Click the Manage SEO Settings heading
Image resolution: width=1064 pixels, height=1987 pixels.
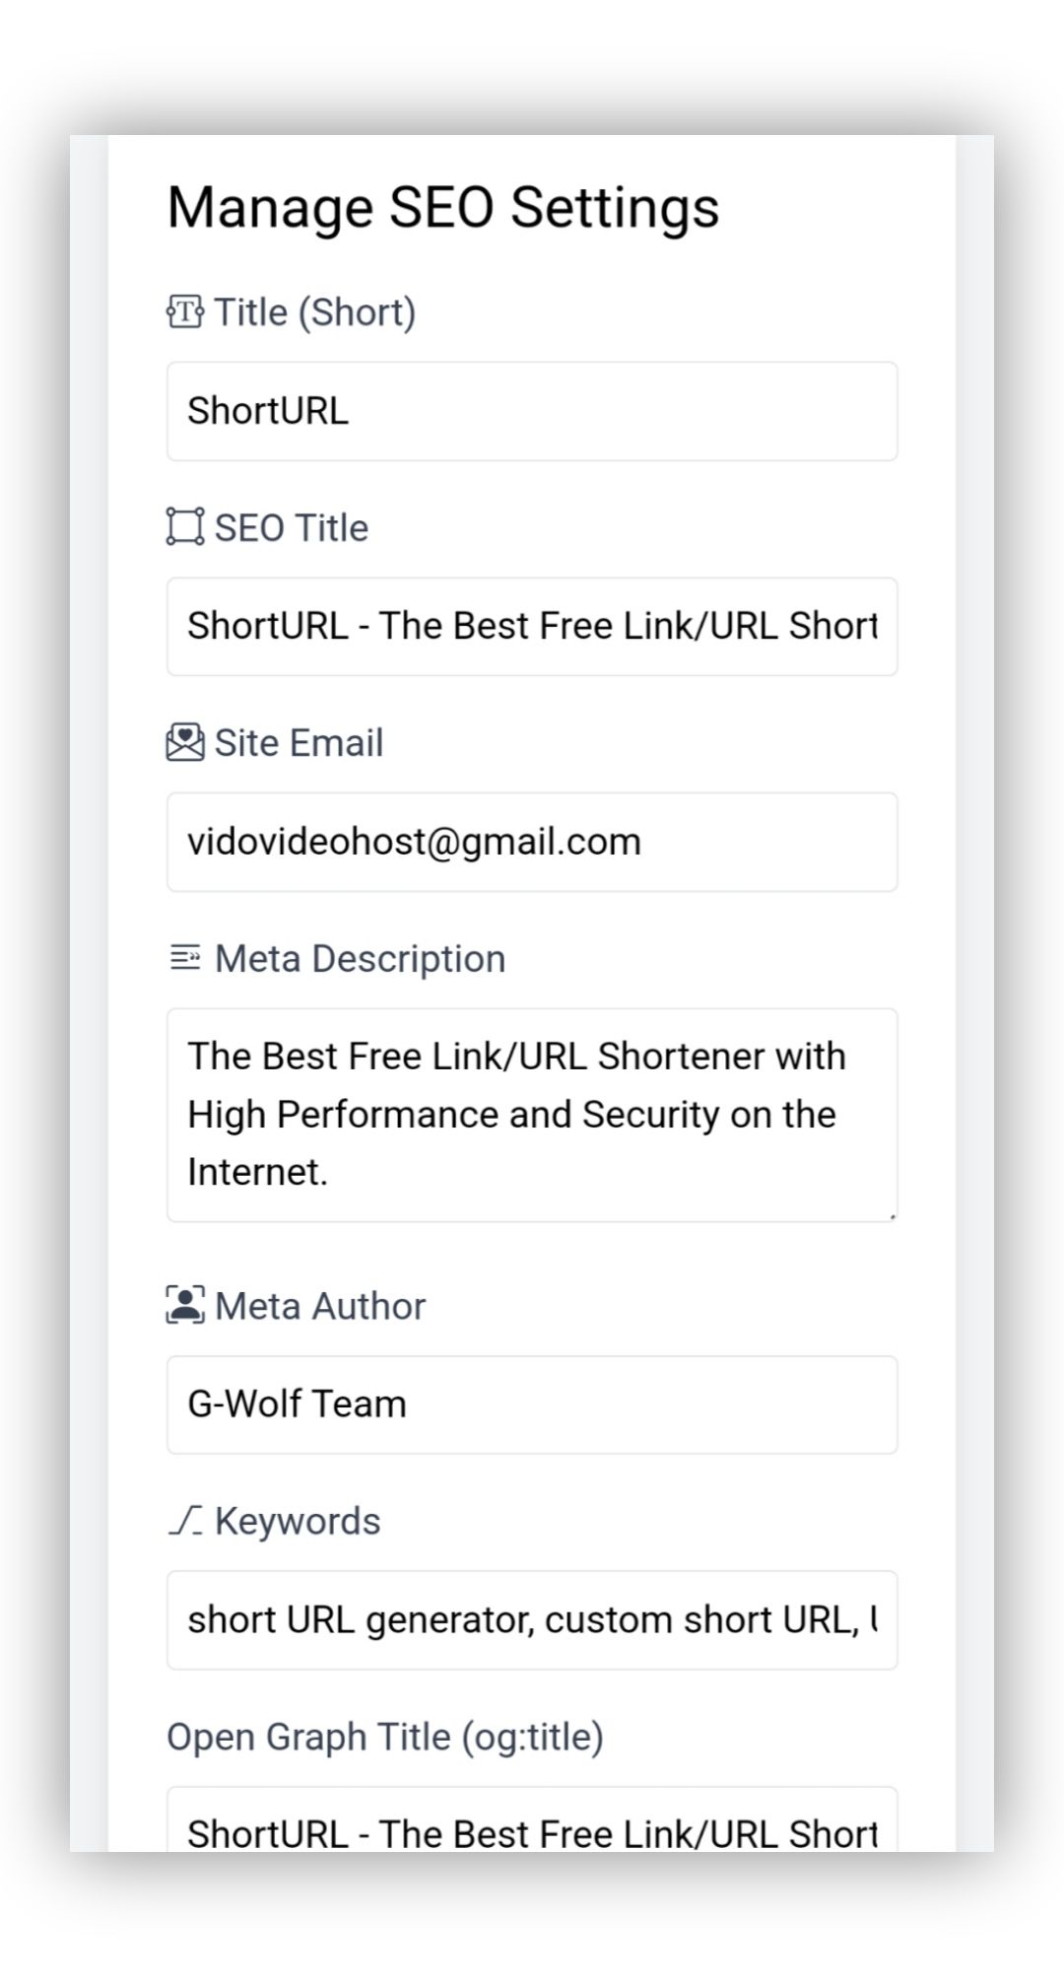coord(443,208)
